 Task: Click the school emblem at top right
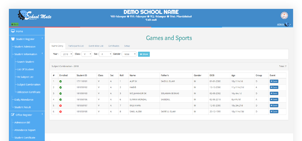point(284,16)
